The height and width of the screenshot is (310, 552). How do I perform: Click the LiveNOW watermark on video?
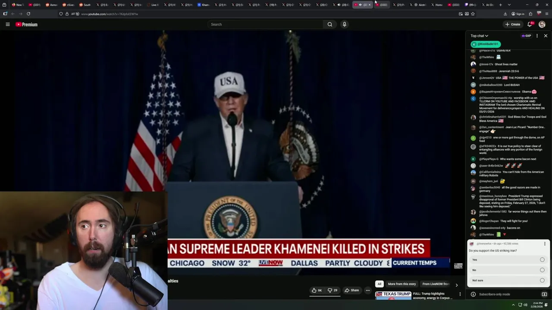pos(458,266)
